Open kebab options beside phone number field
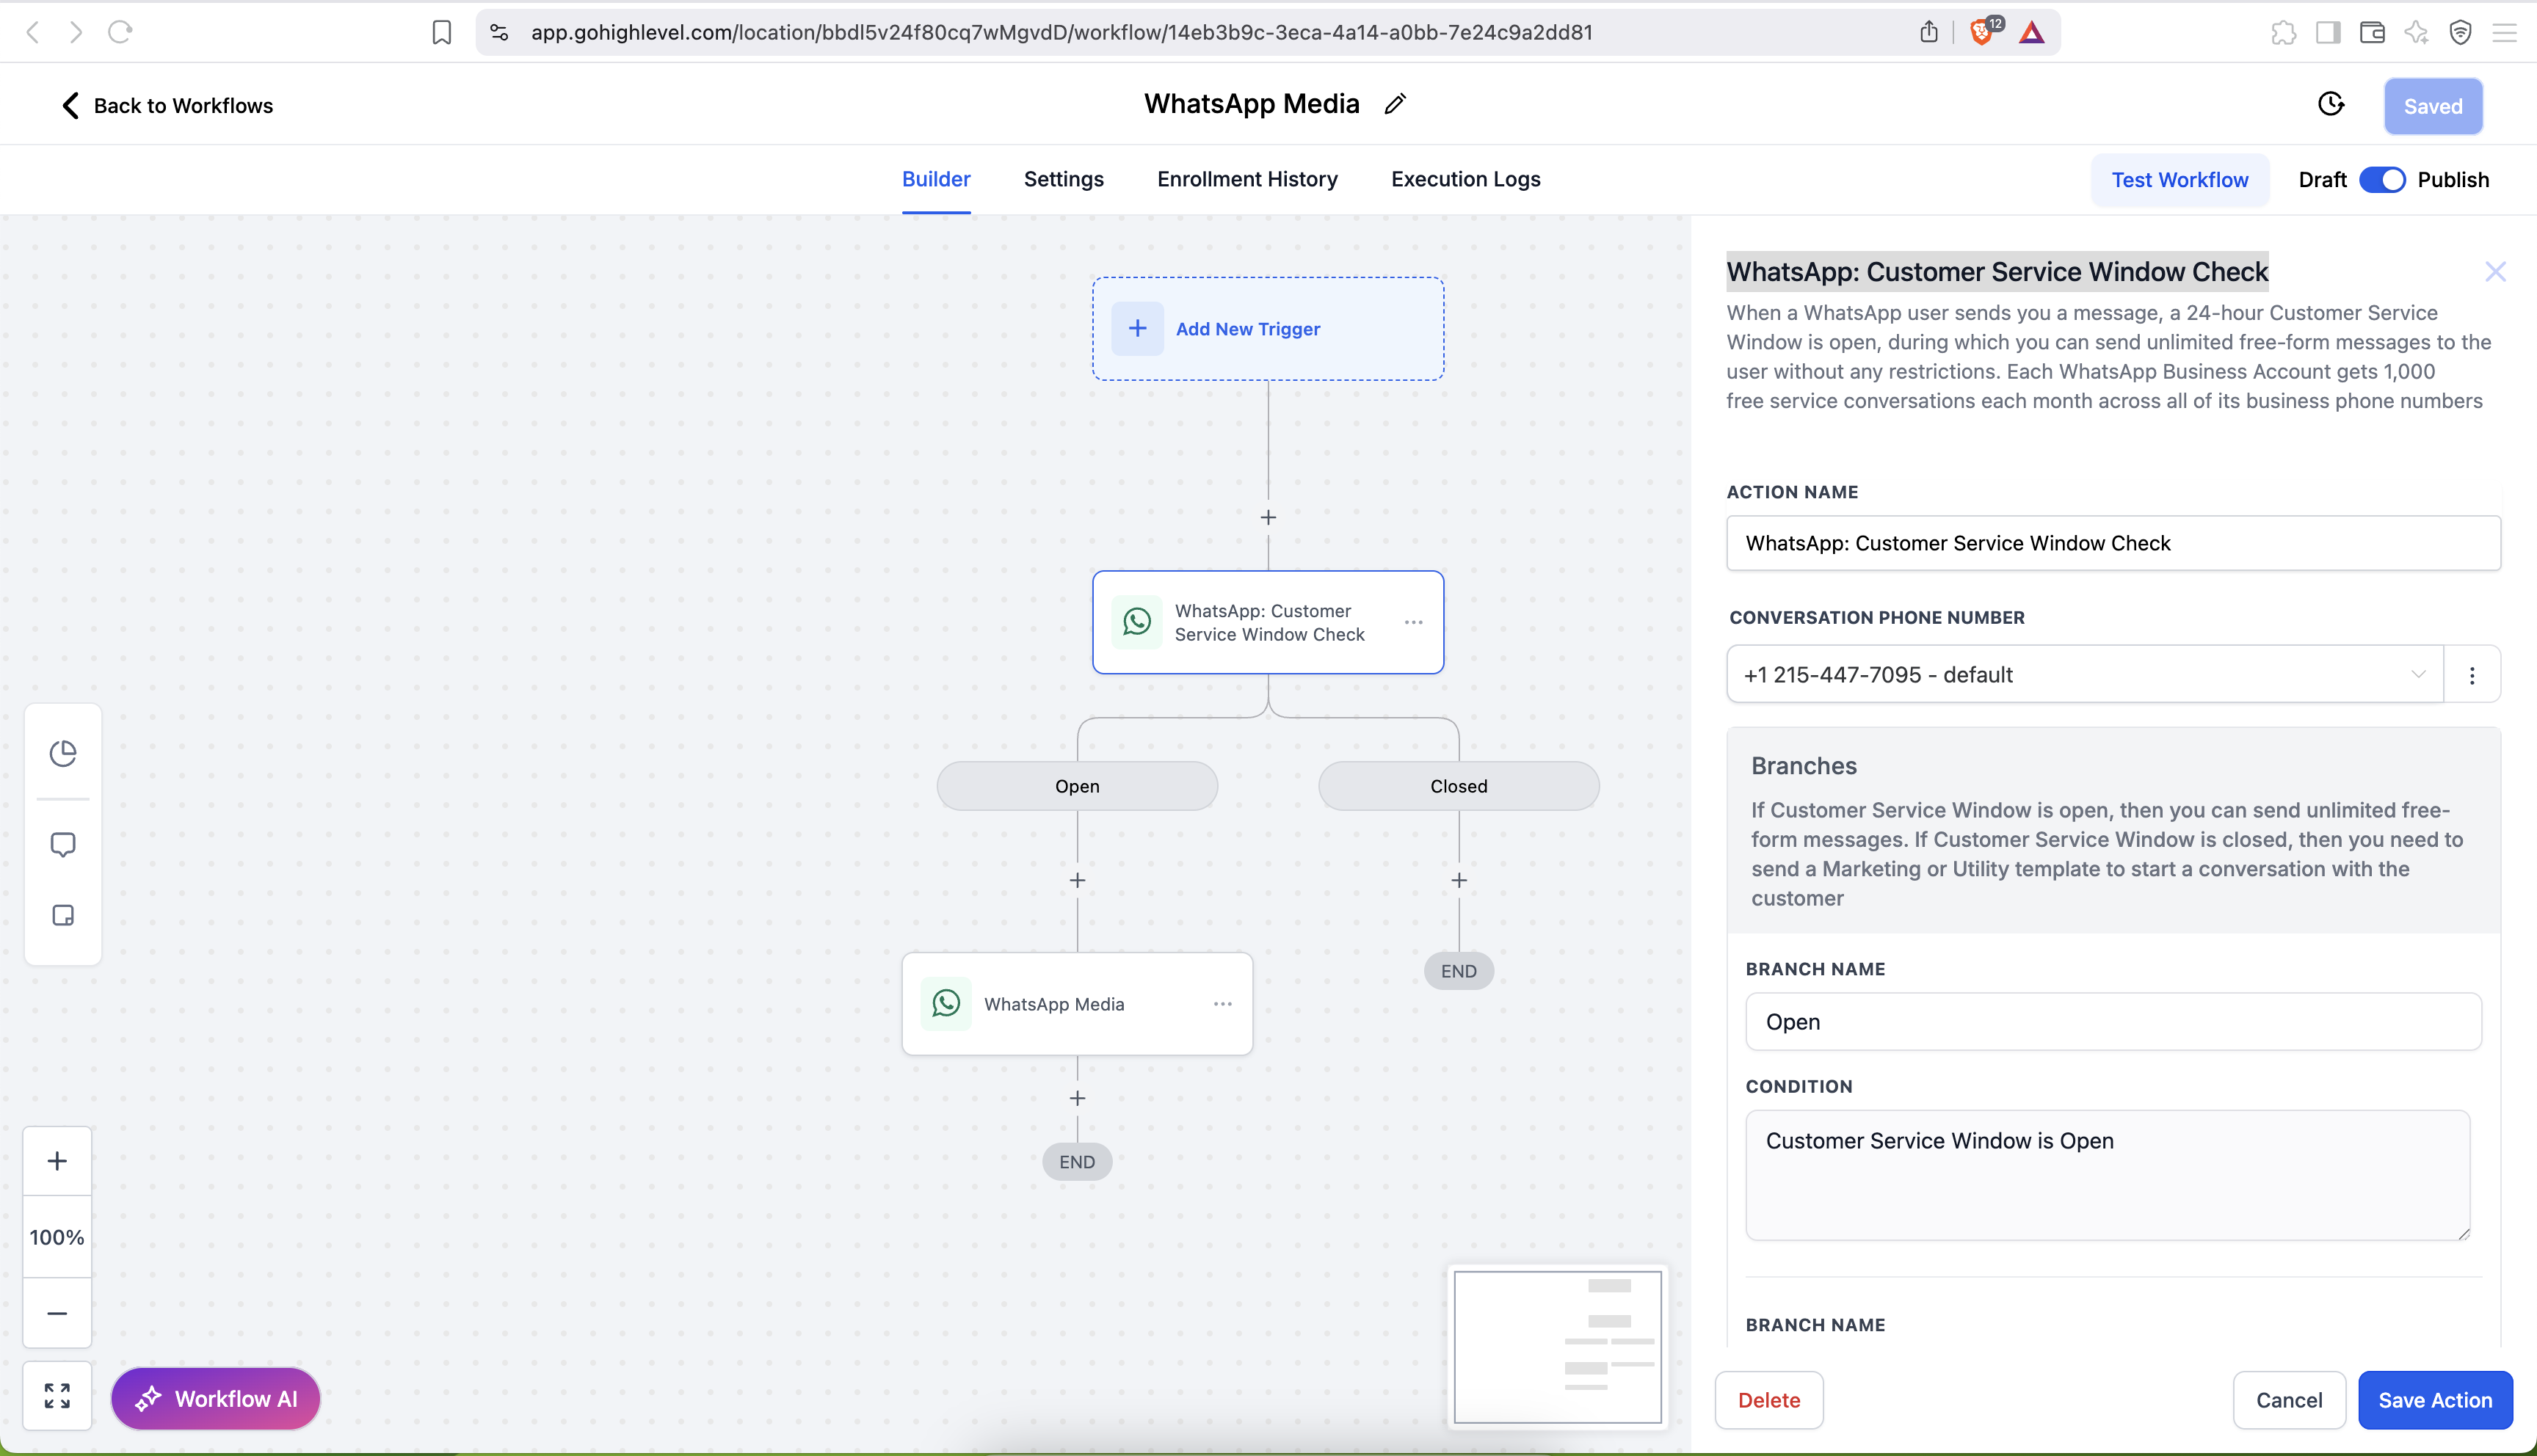Screen dimensions: 2537x1456 pos(2472,676)
